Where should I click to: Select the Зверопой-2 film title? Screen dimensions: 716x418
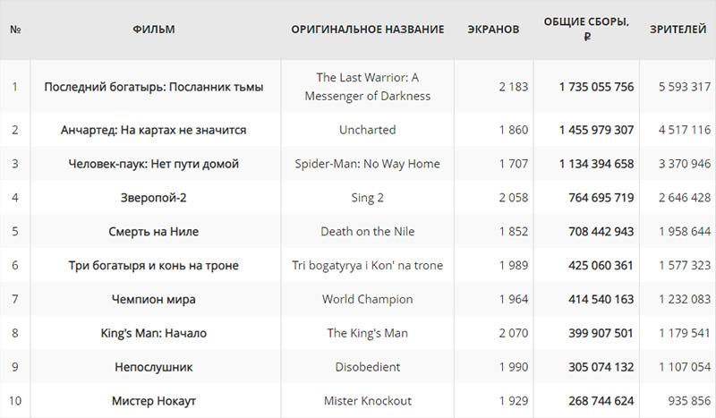(x=153, y=197)
